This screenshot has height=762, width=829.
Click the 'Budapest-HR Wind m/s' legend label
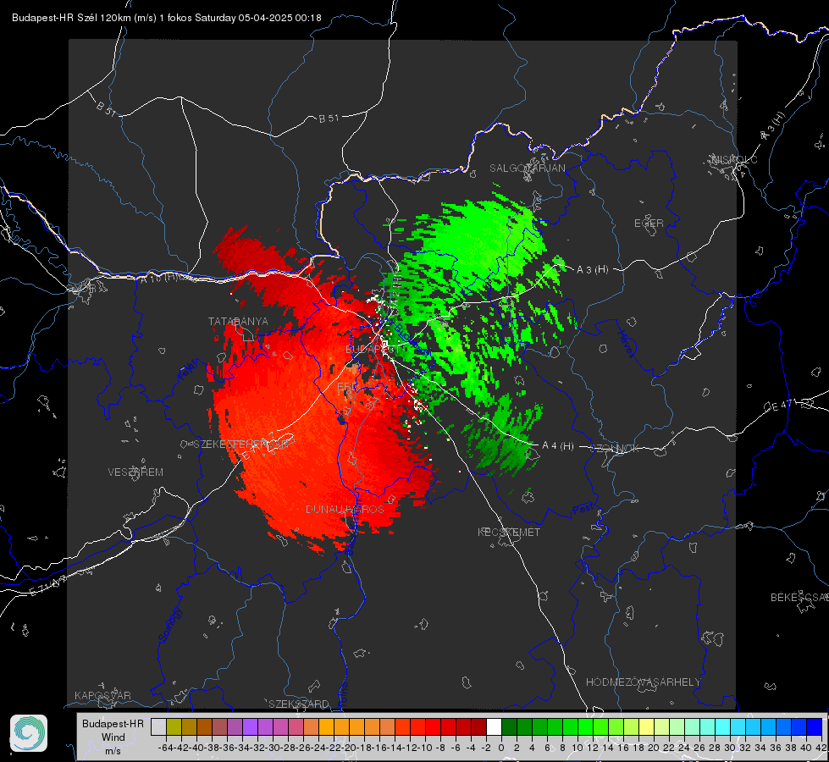click(113, 737)
